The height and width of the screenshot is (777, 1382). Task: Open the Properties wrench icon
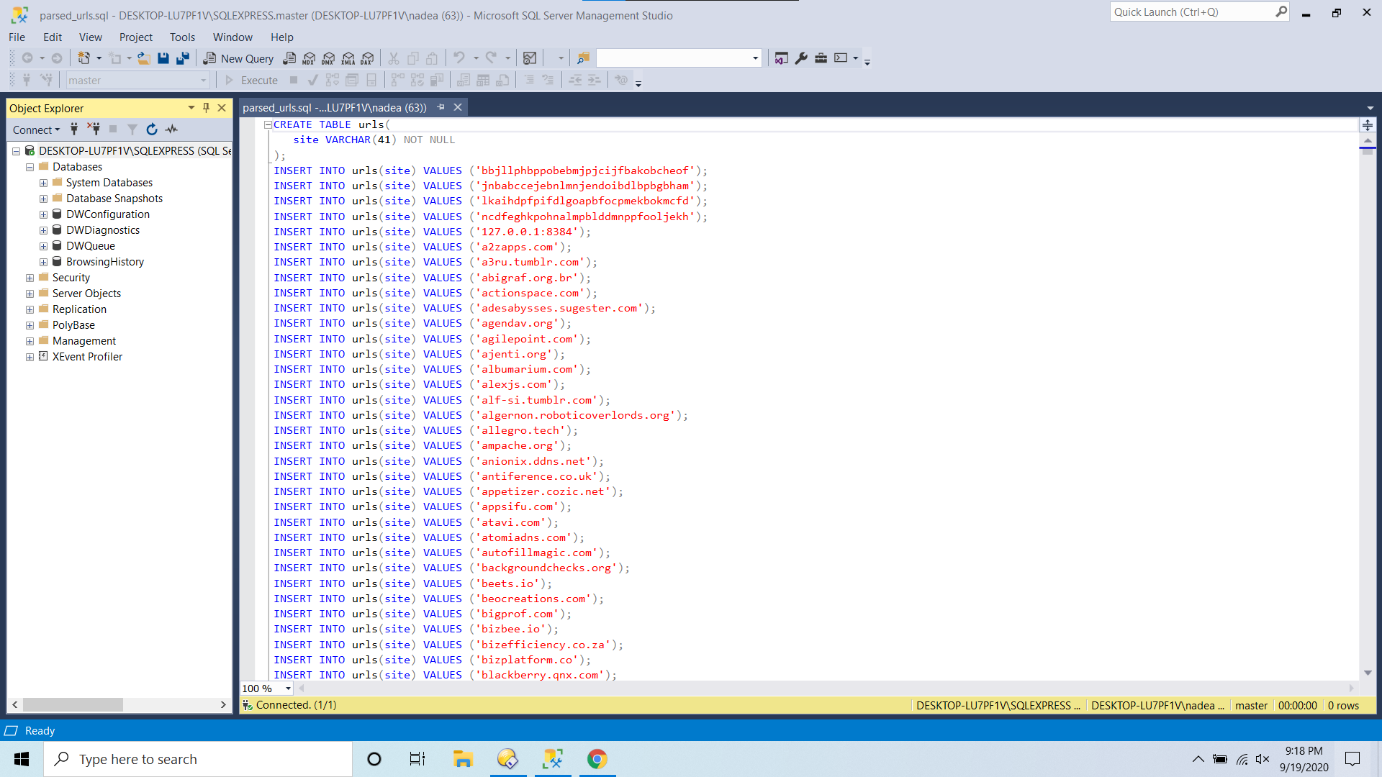point(801,58)
